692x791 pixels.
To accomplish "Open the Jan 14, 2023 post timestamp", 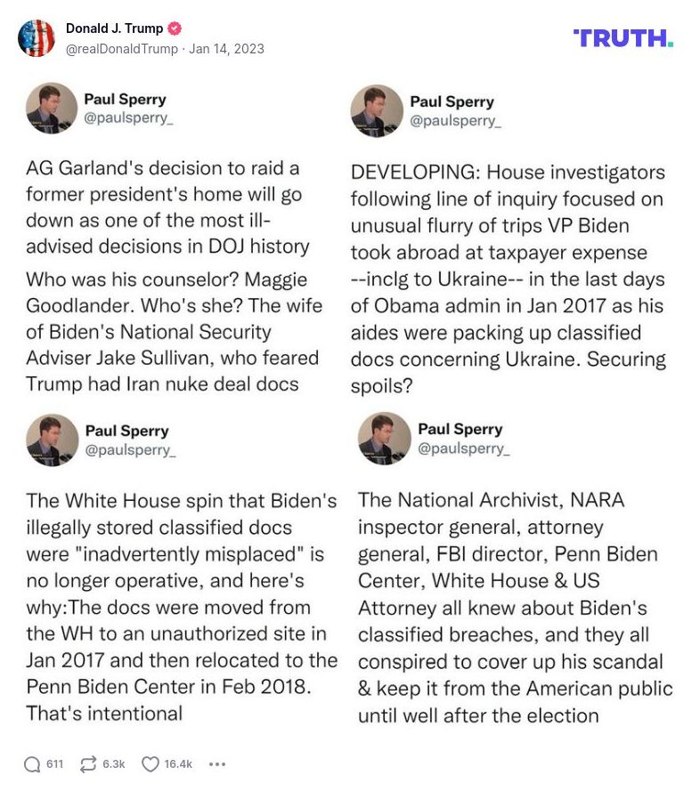I will tap(226, 49).
